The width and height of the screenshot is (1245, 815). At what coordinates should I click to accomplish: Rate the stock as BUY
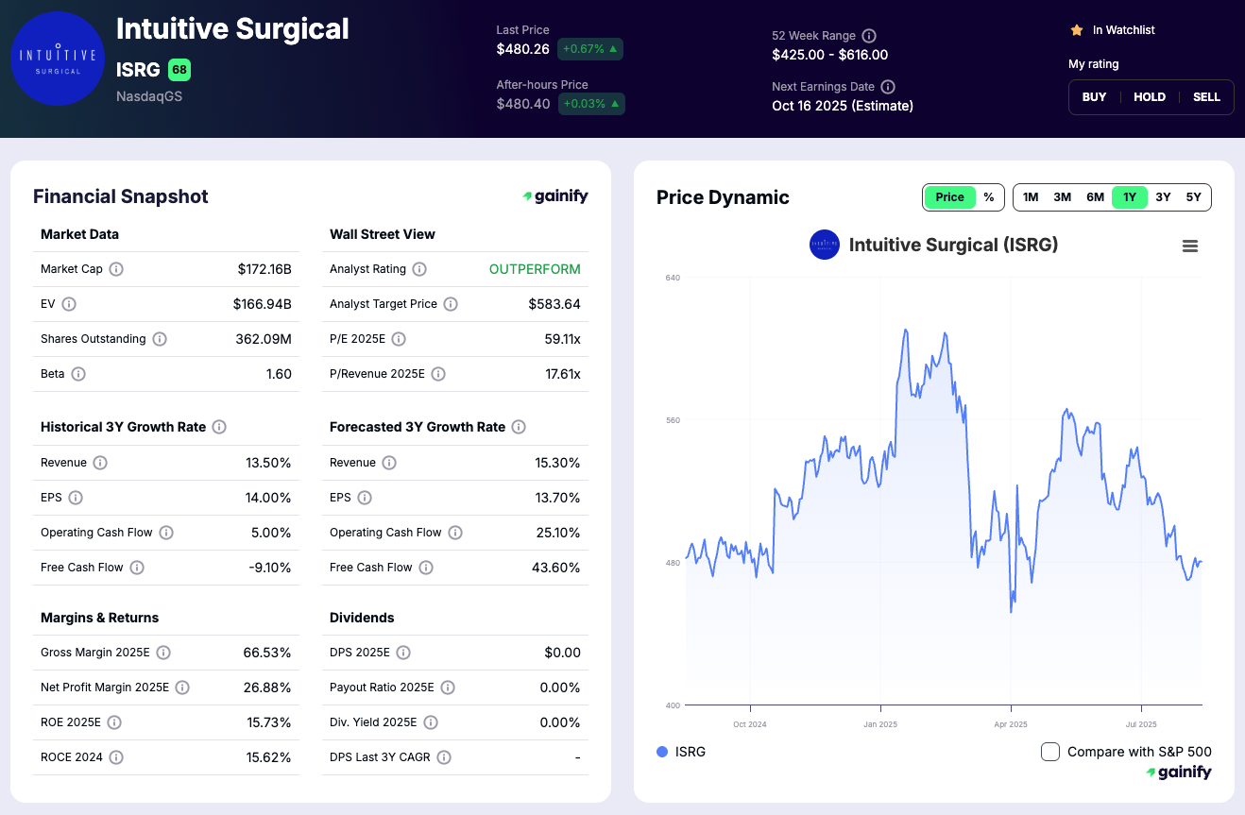click(x=1094, y=97)
